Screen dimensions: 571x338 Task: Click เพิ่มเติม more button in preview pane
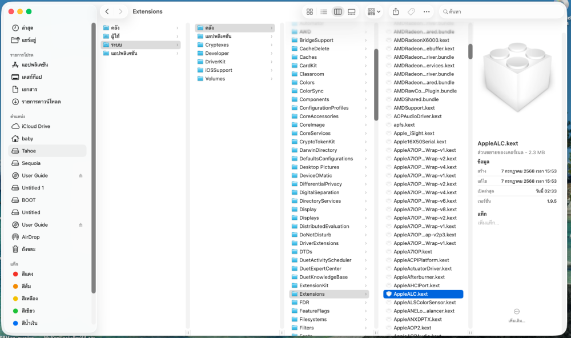pos(516,315)
